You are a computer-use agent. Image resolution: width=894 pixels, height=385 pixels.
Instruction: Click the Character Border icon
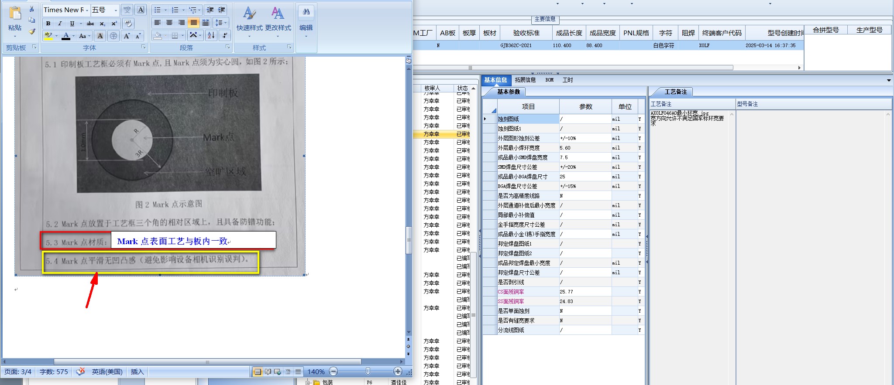click(x=141, y=10)
